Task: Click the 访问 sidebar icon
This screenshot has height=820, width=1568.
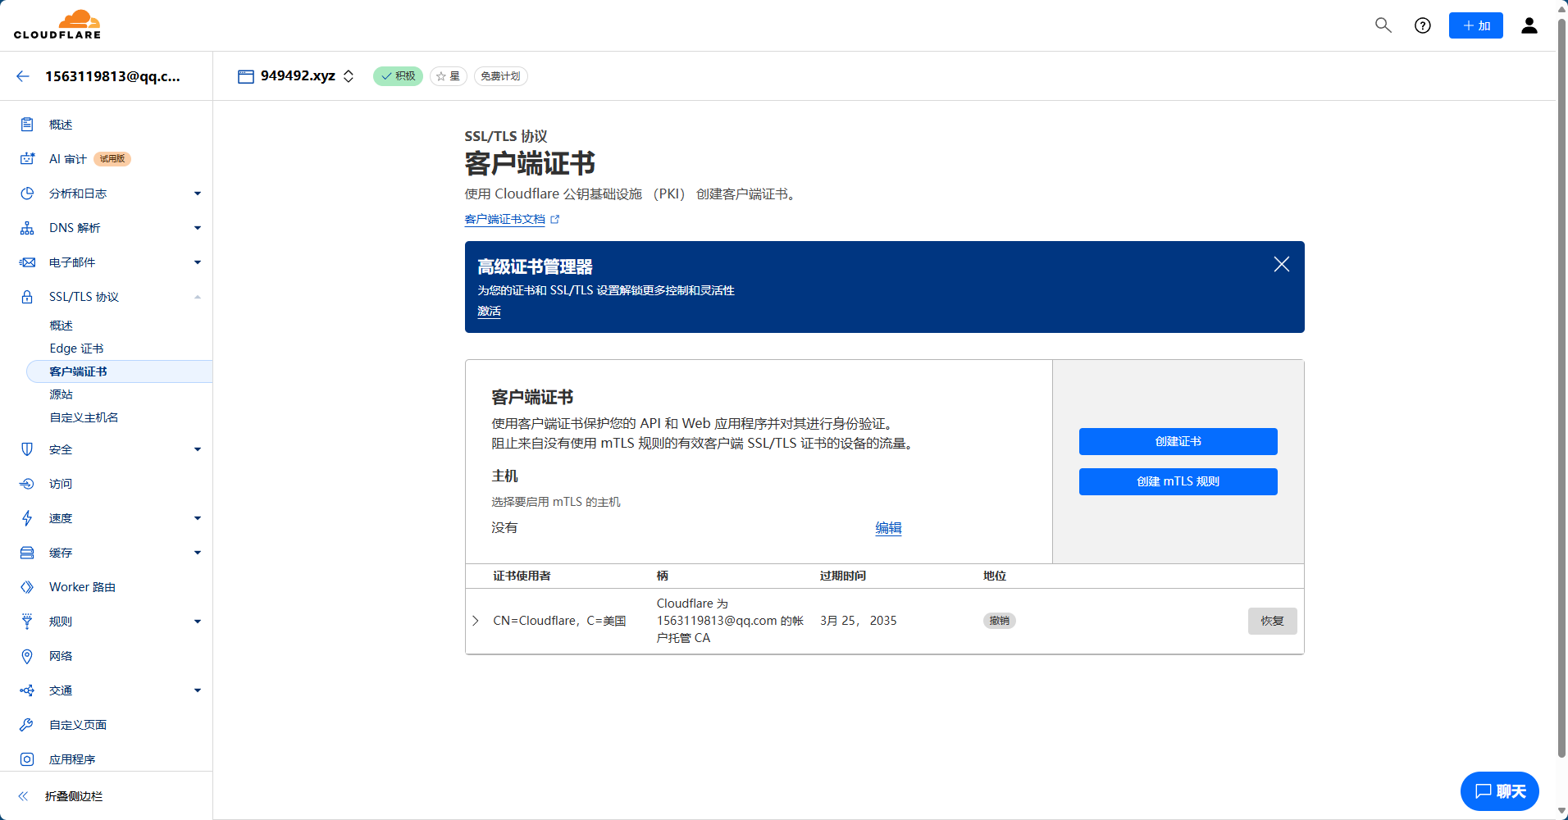Action: [x=27, y=484]
